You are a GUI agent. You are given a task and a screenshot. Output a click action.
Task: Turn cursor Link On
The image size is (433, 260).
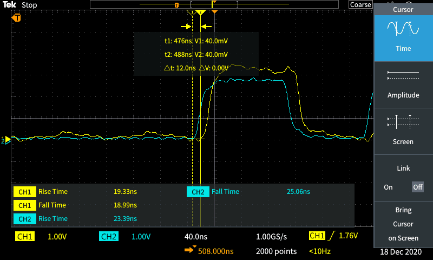(x=388, y=187)
